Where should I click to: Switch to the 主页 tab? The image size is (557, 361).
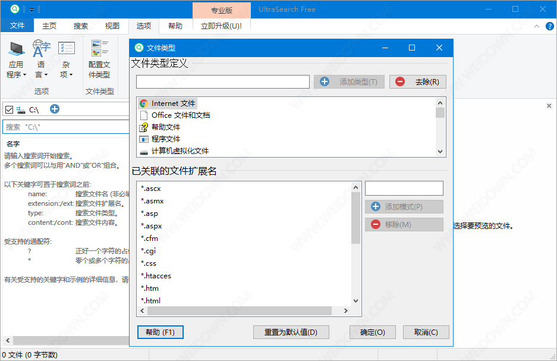click(49, 26)
